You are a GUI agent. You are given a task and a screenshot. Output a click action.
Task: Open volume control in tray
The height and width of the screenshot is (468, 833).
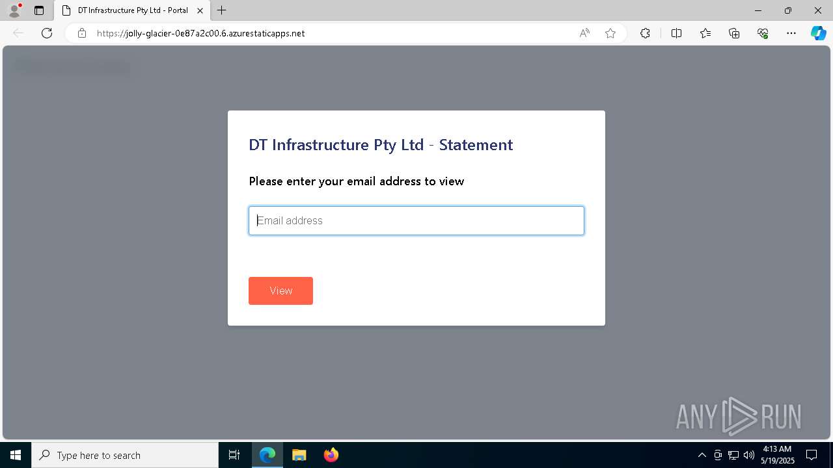(749, 455)
